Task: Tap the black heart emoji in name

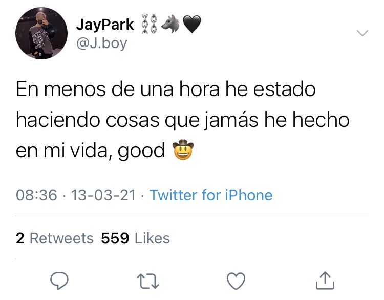Action: [x=192, y=24]
